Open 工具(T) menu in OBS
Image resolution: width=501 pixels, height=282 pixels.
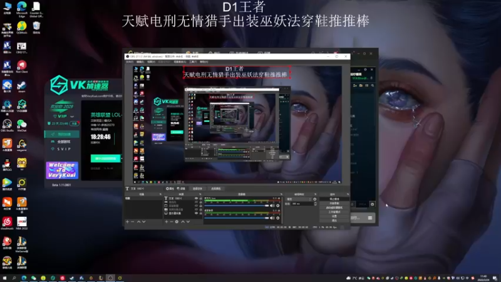(x=193, y=61)
